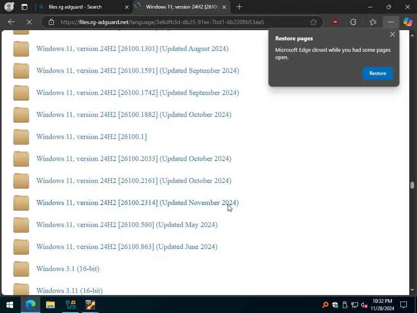Click folder icon beside 26100.1] entry
Image resolution: width=417 pixels, height=313 pixels.
pos(21,137)
